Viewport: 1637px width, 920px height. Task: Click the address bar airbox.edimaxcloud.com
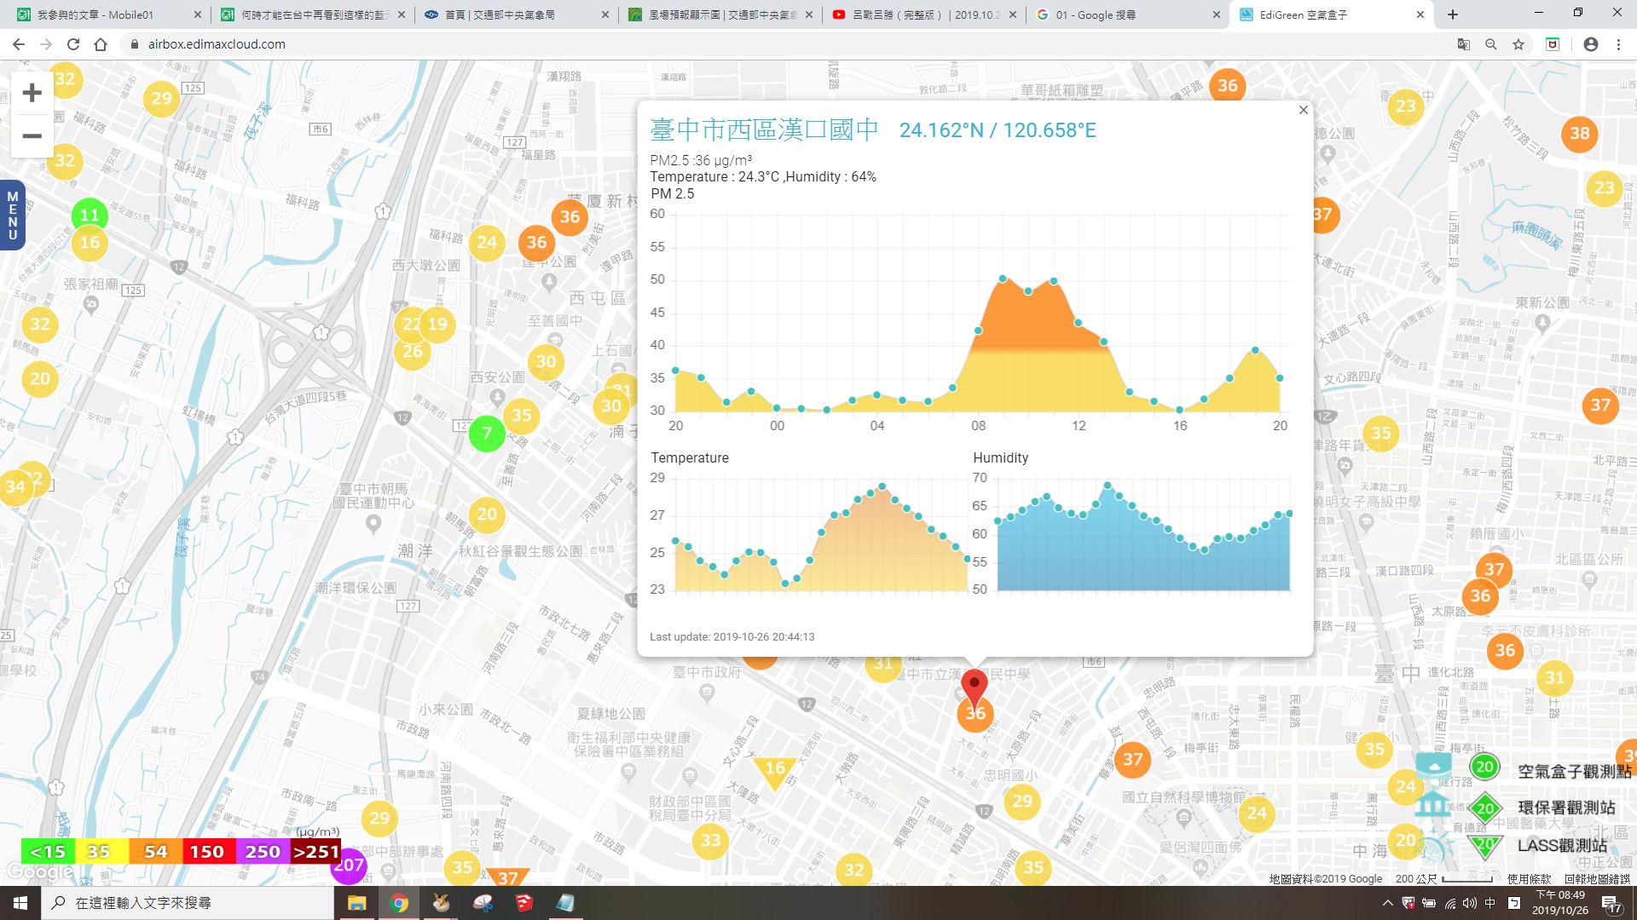point(217,44)
